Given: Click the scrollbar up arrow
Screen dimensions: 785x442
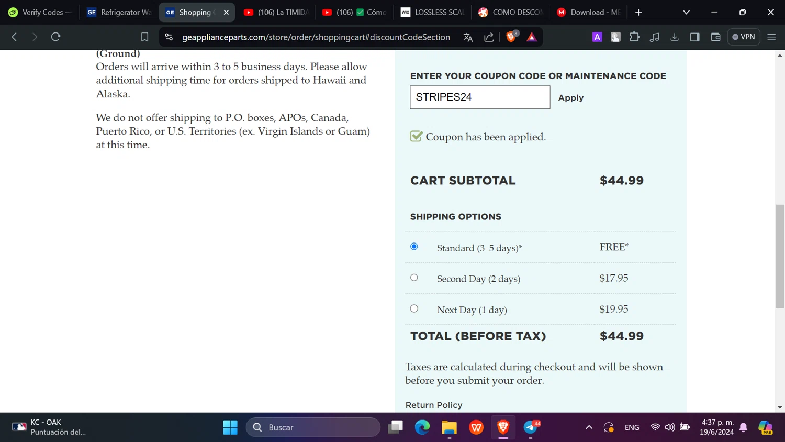Looking at the screenshot, I should [x=780, y=55].
